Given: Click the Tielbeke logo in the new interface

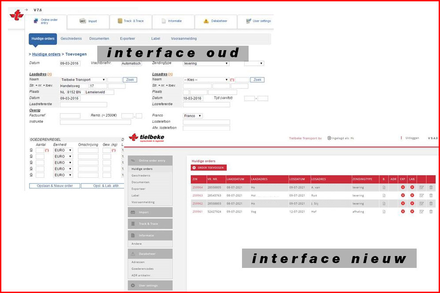Looking at the screenshot, I should [x=147, y=138].
